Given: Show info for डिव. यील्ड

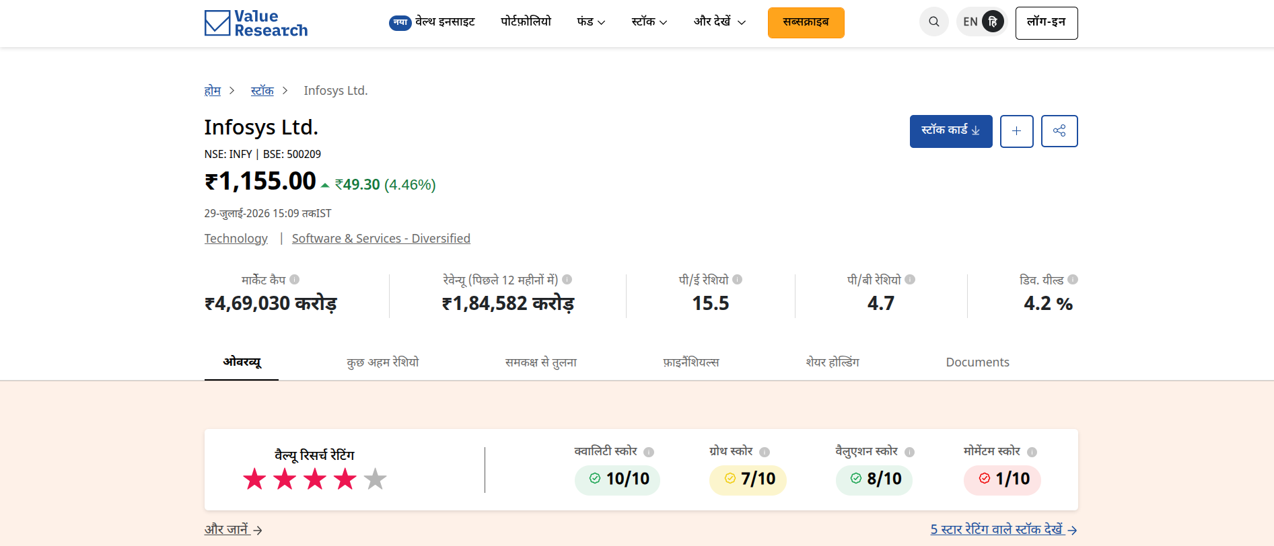Looking at the screenshot, I should point(1073,280).
